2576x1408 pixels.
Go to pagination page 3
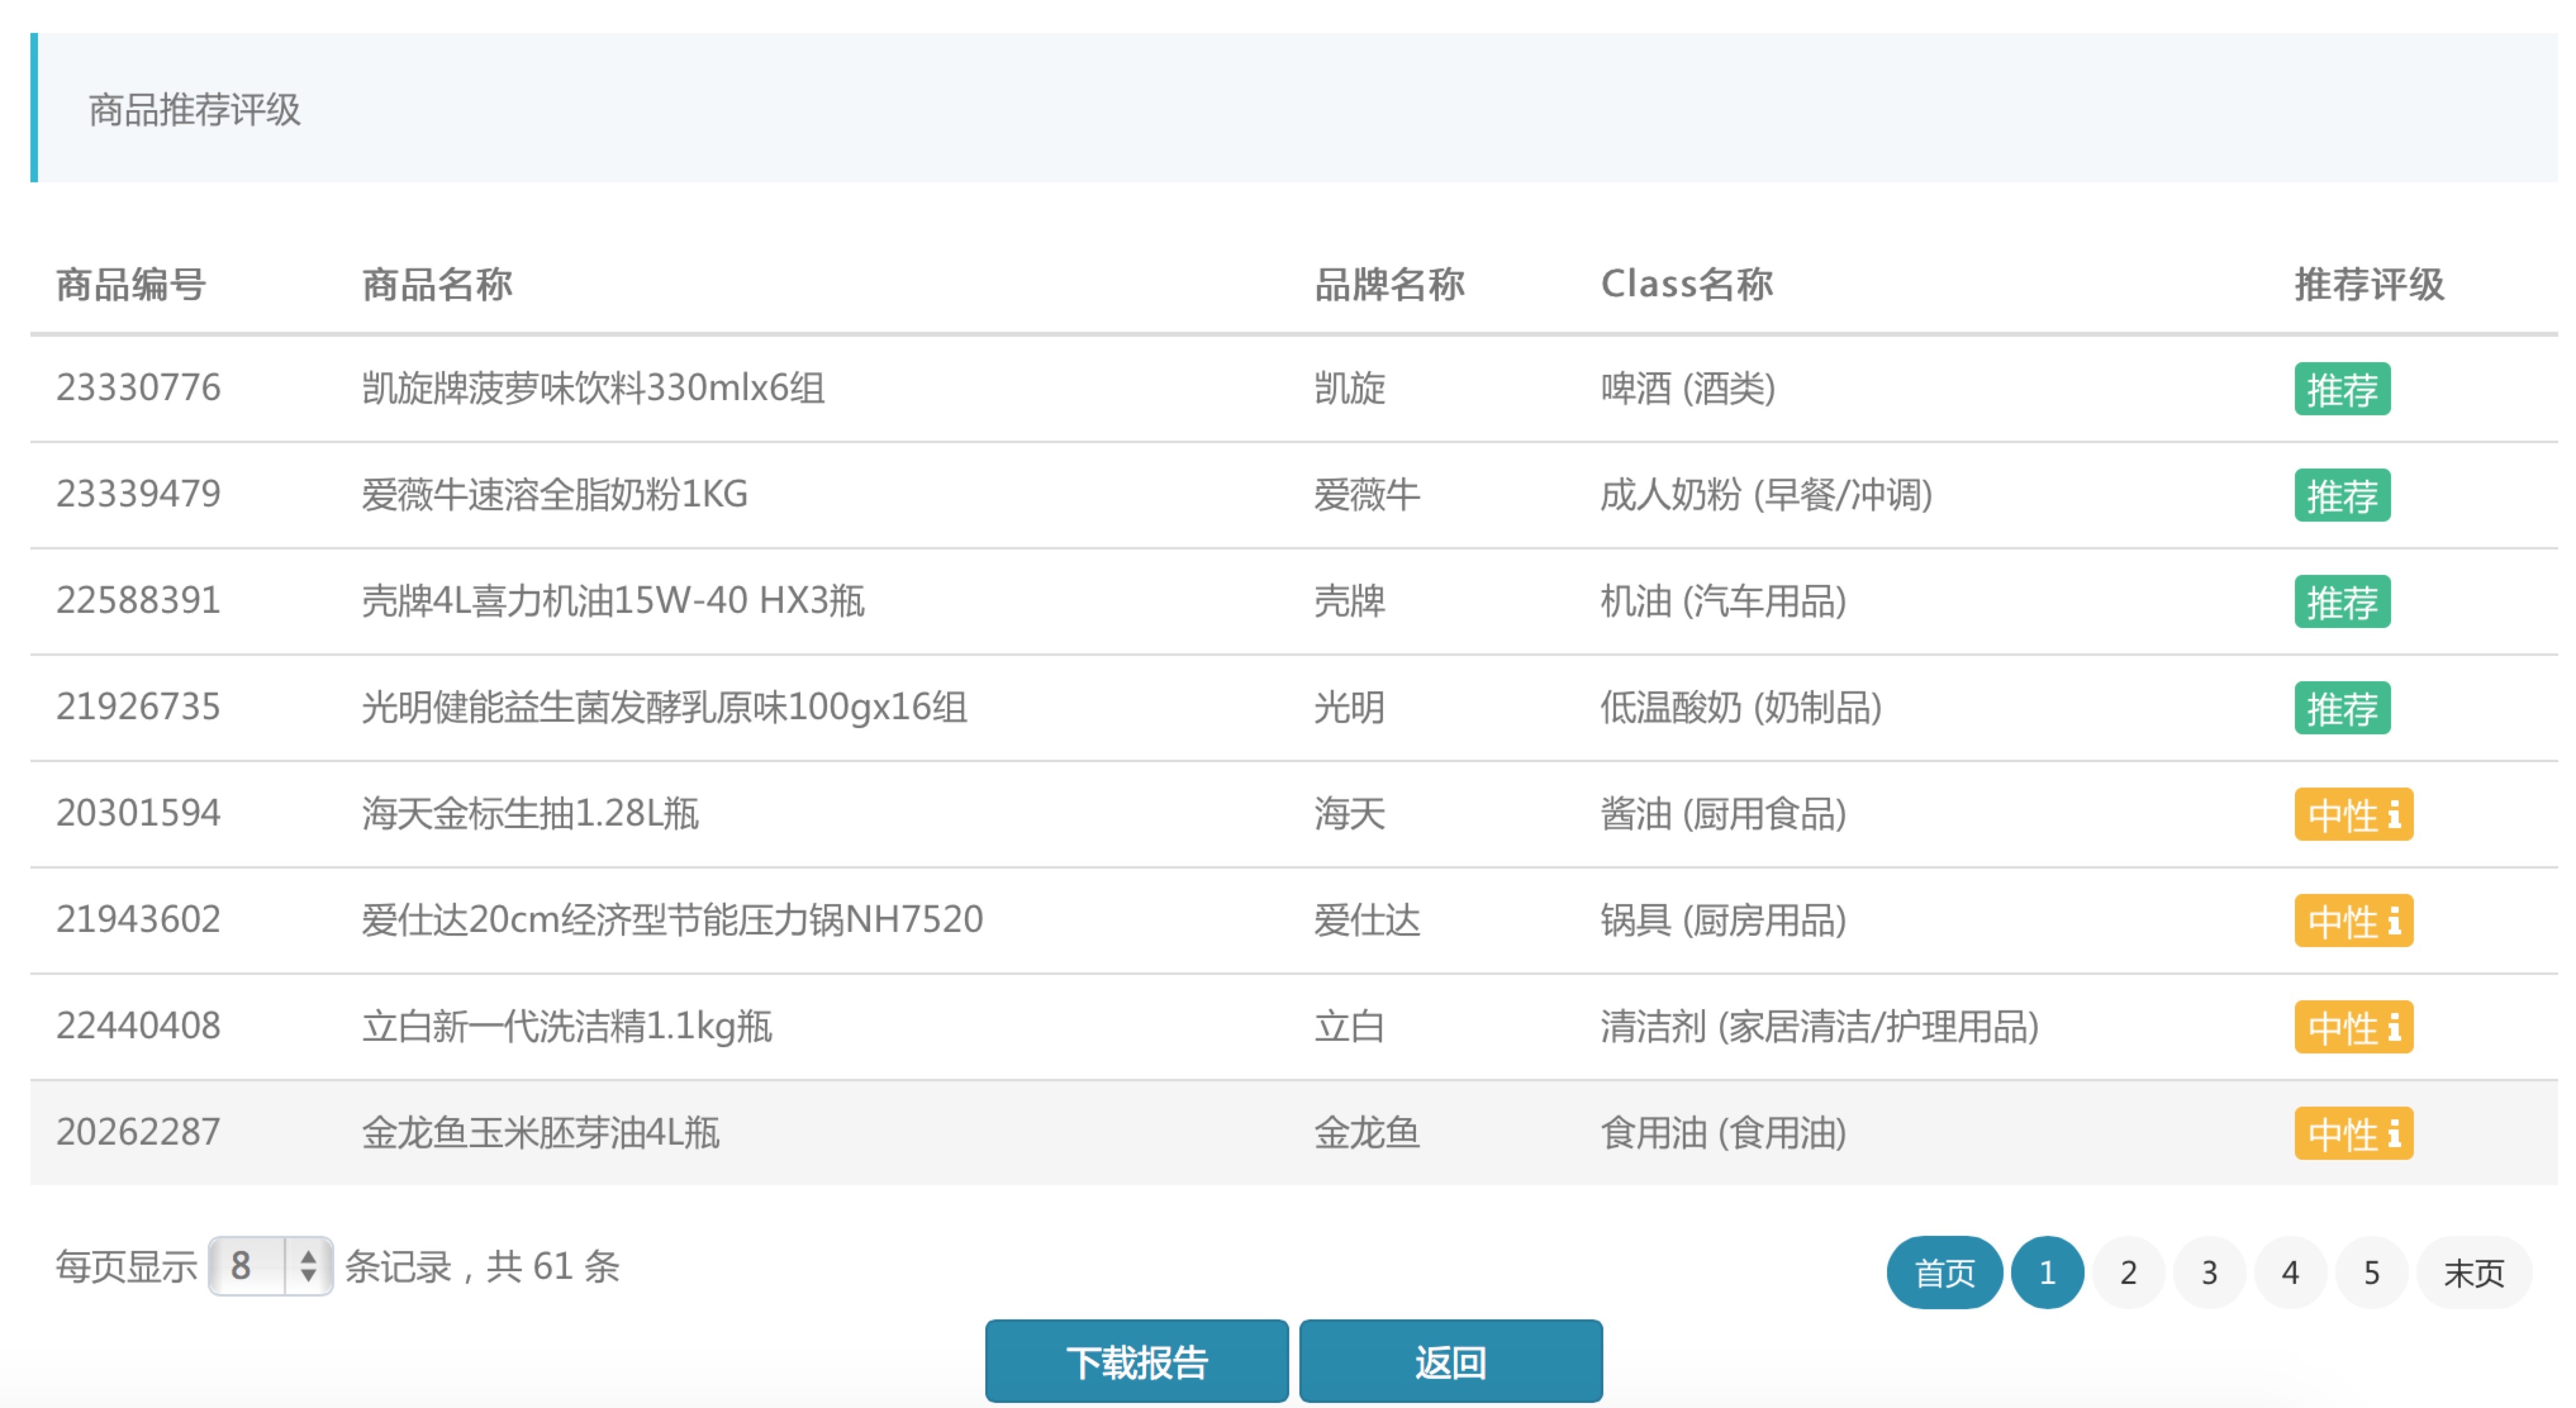2209,1272
